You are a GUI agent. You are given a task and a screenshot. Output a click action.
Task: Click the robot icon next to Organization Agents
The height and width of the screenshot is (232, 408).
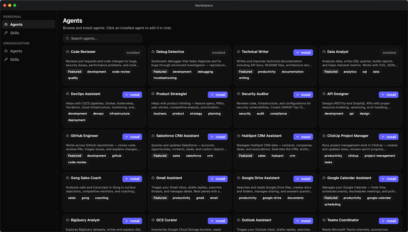pyautogui.click(x=6, y=51)
